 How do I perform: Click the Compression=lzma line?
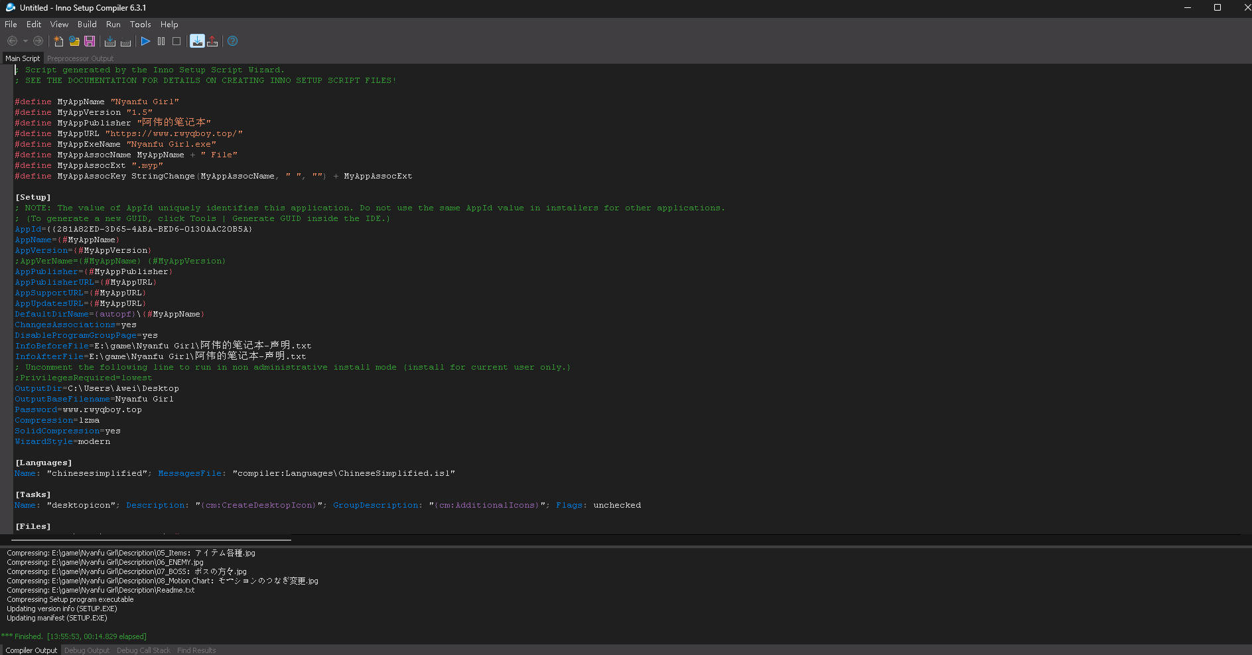point(57,420)
